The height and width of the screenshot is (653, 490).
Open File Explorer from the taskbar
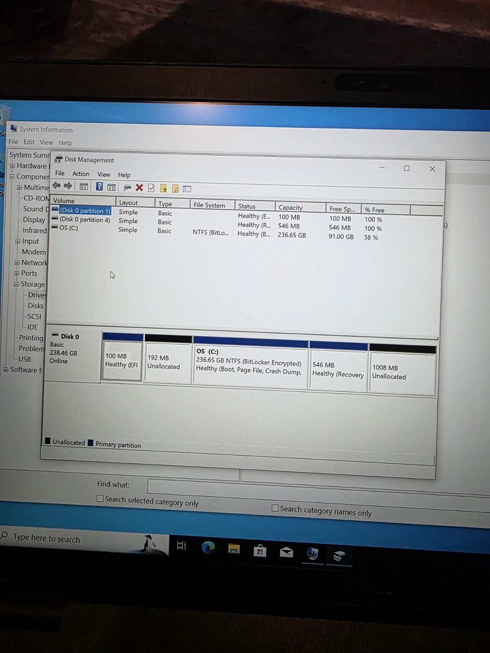(234, 549)
